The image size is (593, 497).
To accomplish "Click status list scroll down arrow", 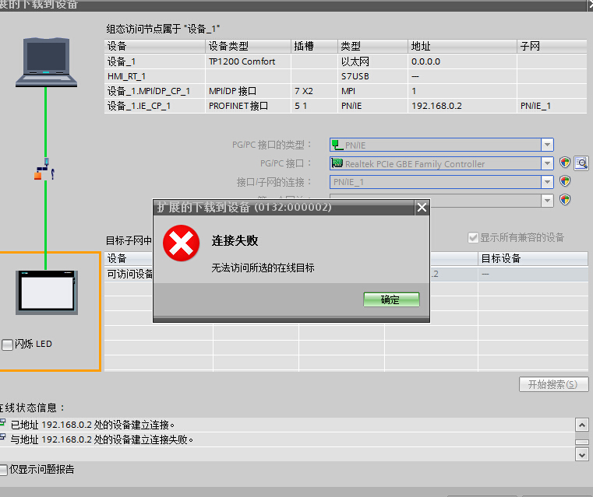I will [581, 454].
